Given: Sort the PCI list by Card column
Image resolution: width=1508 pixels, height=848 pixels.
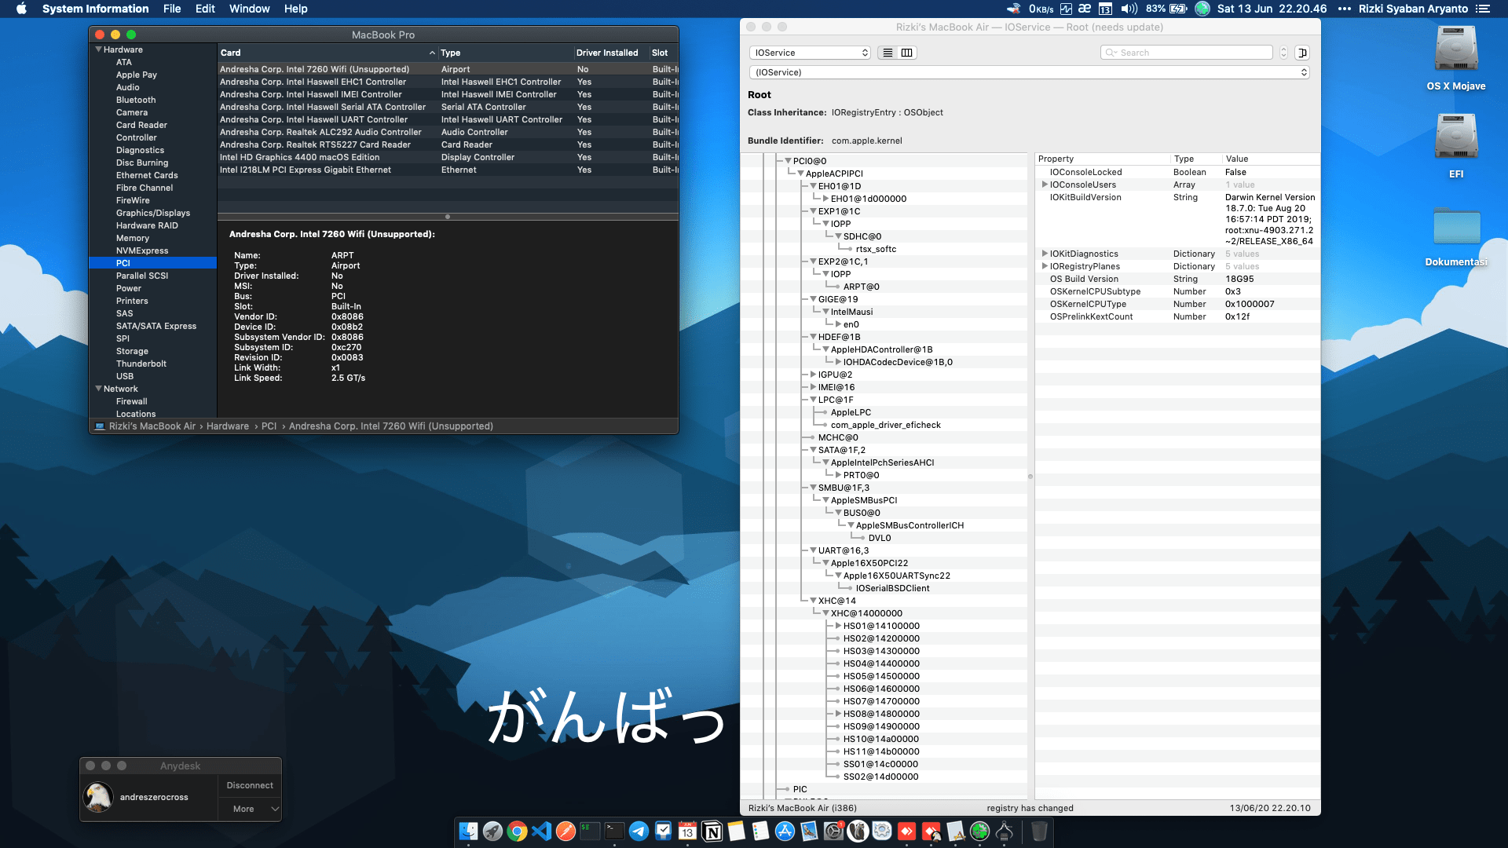Looking at the screenshot, I should point(328,53).
